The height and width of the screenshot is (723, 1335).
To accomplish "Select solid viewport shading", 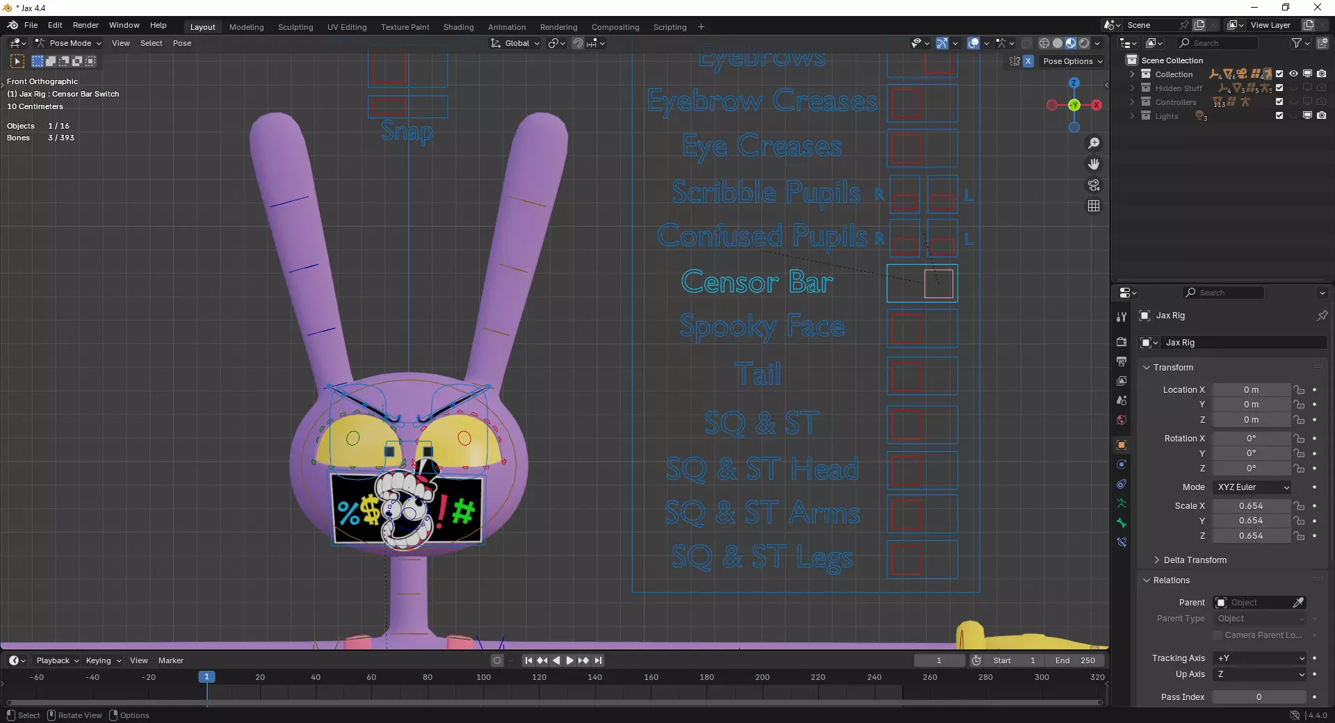I will tap(1058, 43).
